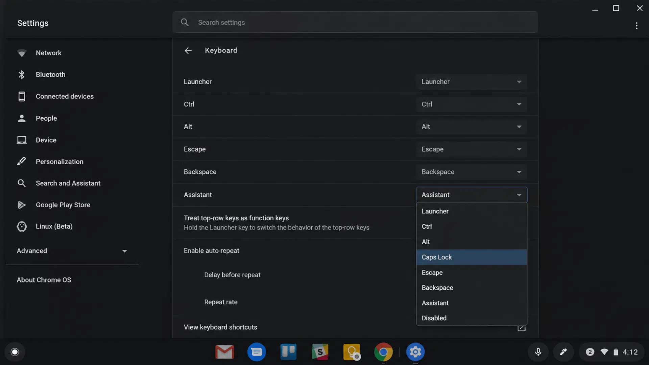Viewport: 649px width, 365px height.
Task: Open the Escape key mapping dropdown
Action: (472, 149)
